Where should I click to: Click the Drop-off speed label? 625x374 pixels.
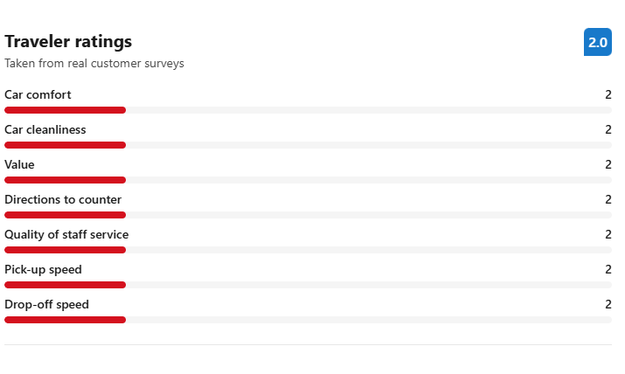[x=46, y=304]
